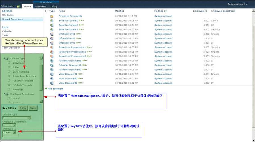Click the InfoPath Form3 file type icon
The image size is (255, 142).
click(x=52, y=43)
